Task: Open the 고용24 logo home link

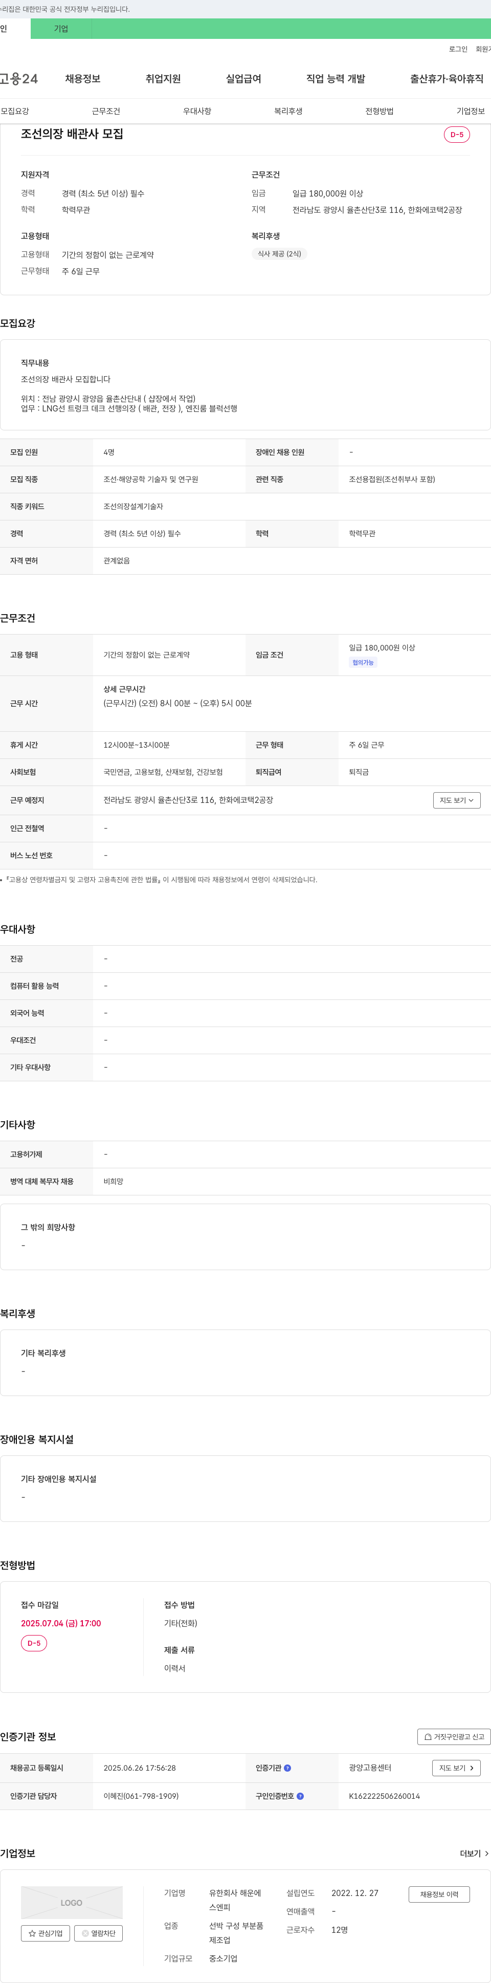Action: (18, 78)
